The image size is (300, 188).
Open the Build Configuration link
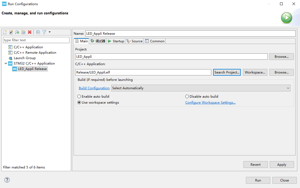(94, 88)
